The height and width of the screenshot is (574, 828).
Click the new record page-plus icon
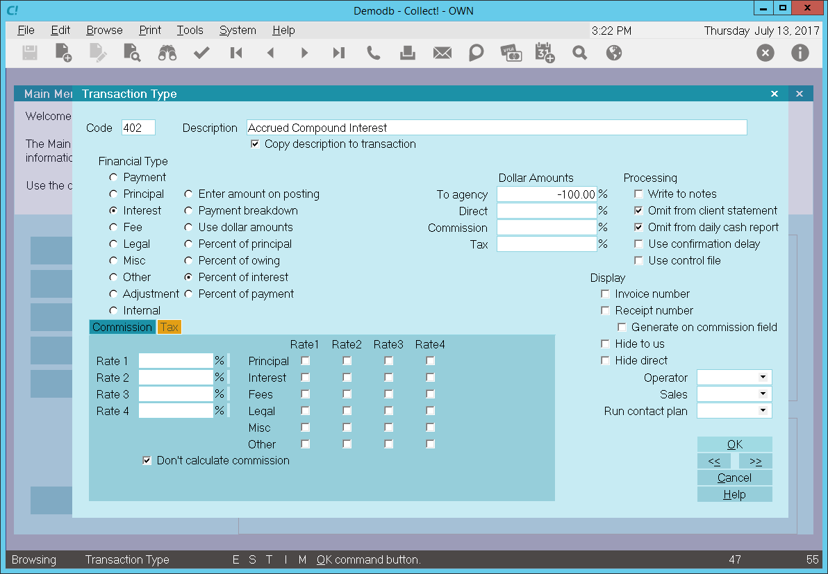(64, 53)
